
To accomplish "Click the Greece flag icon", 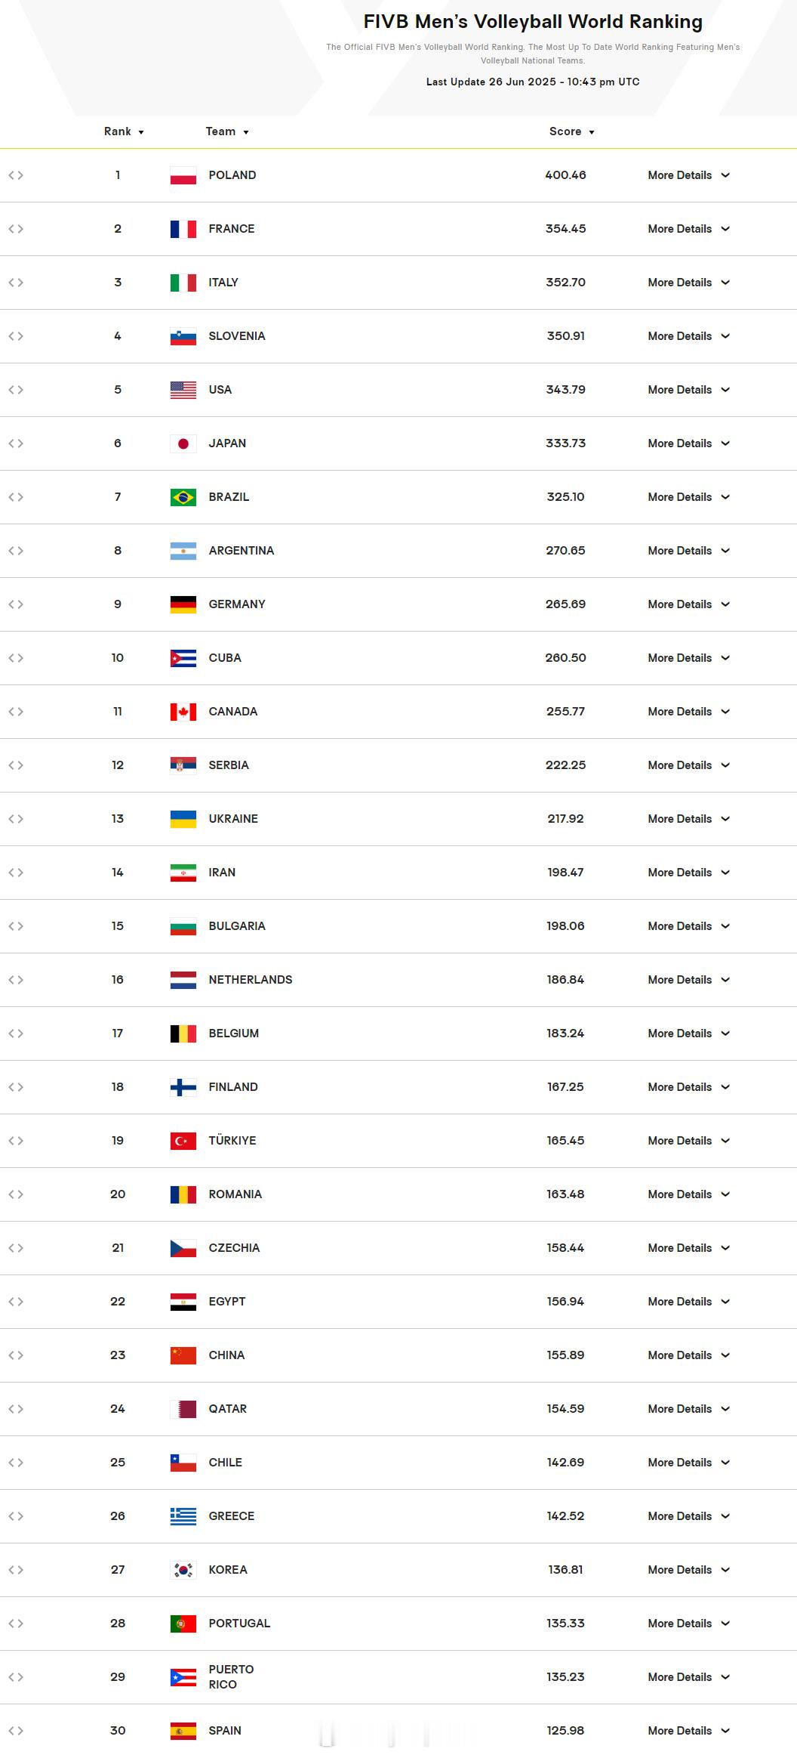I will point(183,1516).
